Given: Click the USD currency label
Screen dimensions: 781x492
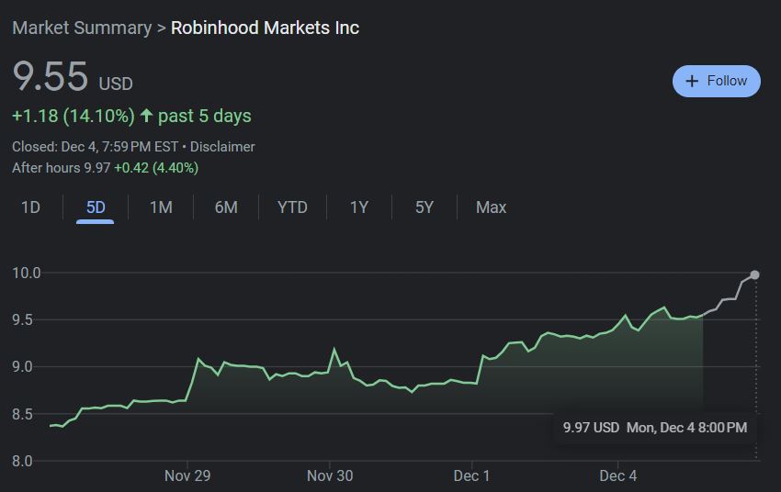Looking at the screenshot, I should 116,84.
